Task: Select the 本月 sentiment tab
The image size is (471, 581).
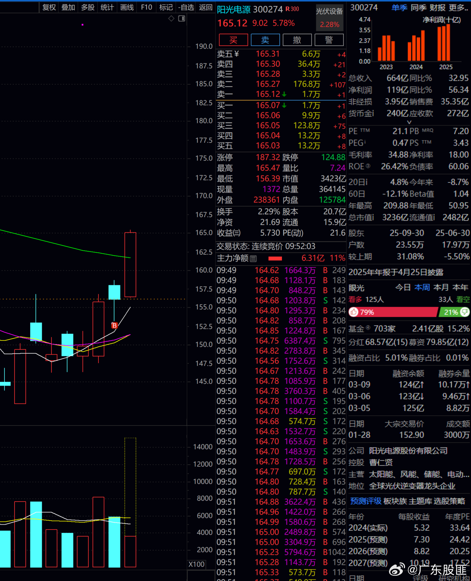Action: 441,288
